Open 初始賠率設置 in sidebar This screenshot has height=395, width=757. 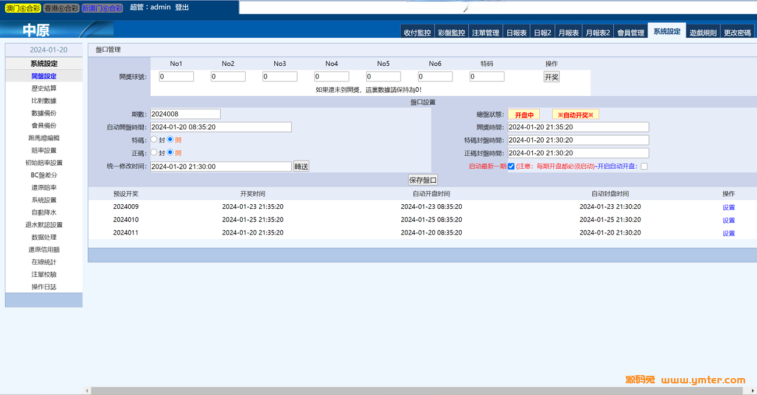(x=44, y=163)
